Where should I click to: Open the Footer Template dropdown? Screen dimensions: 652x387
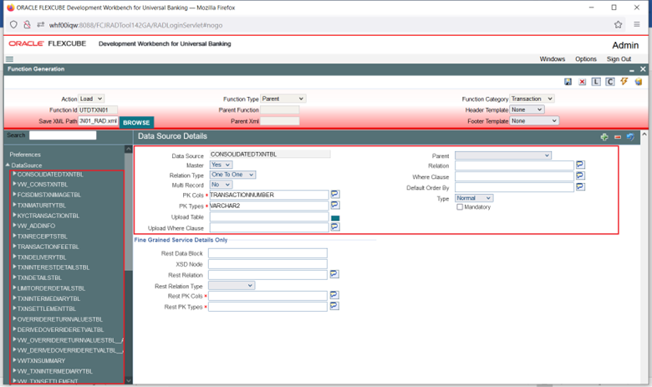534,121
